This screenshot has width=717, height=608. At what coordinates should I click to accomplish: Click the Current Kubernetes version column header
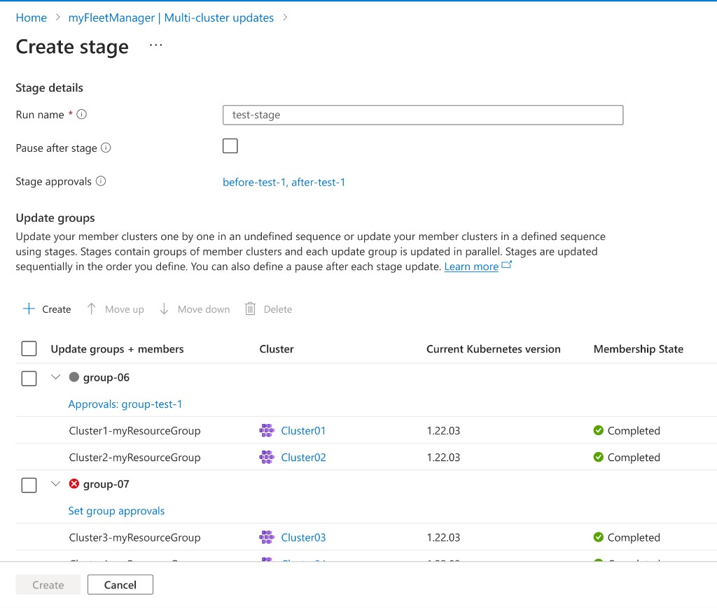[493, 349]
